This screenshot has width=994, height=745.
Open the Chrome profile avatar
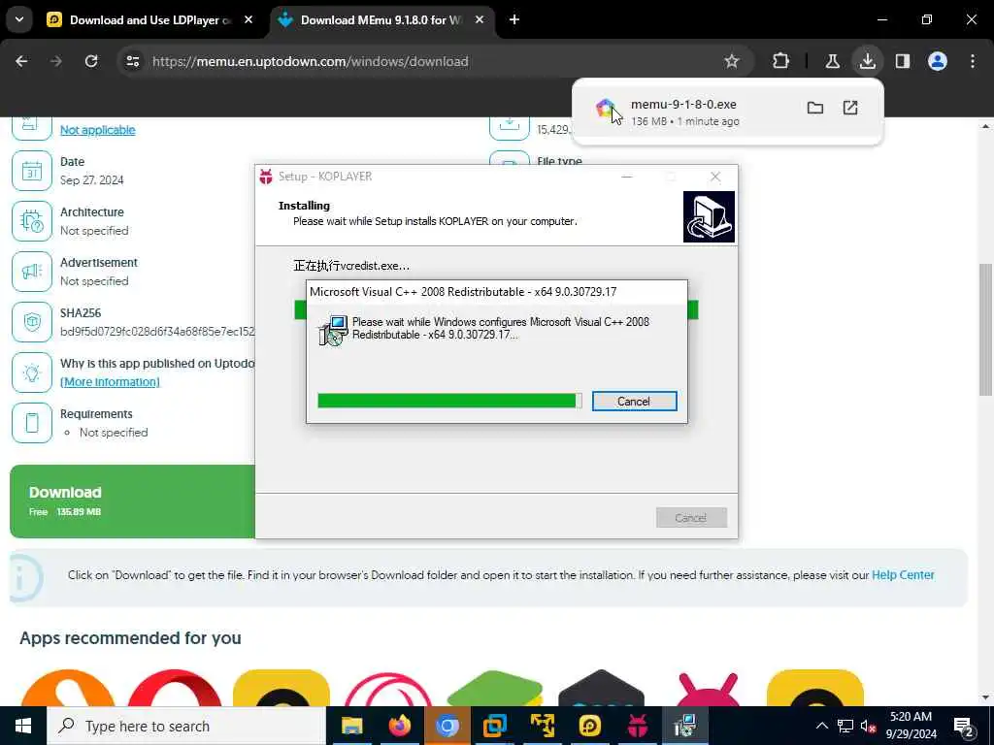point(938,61)
